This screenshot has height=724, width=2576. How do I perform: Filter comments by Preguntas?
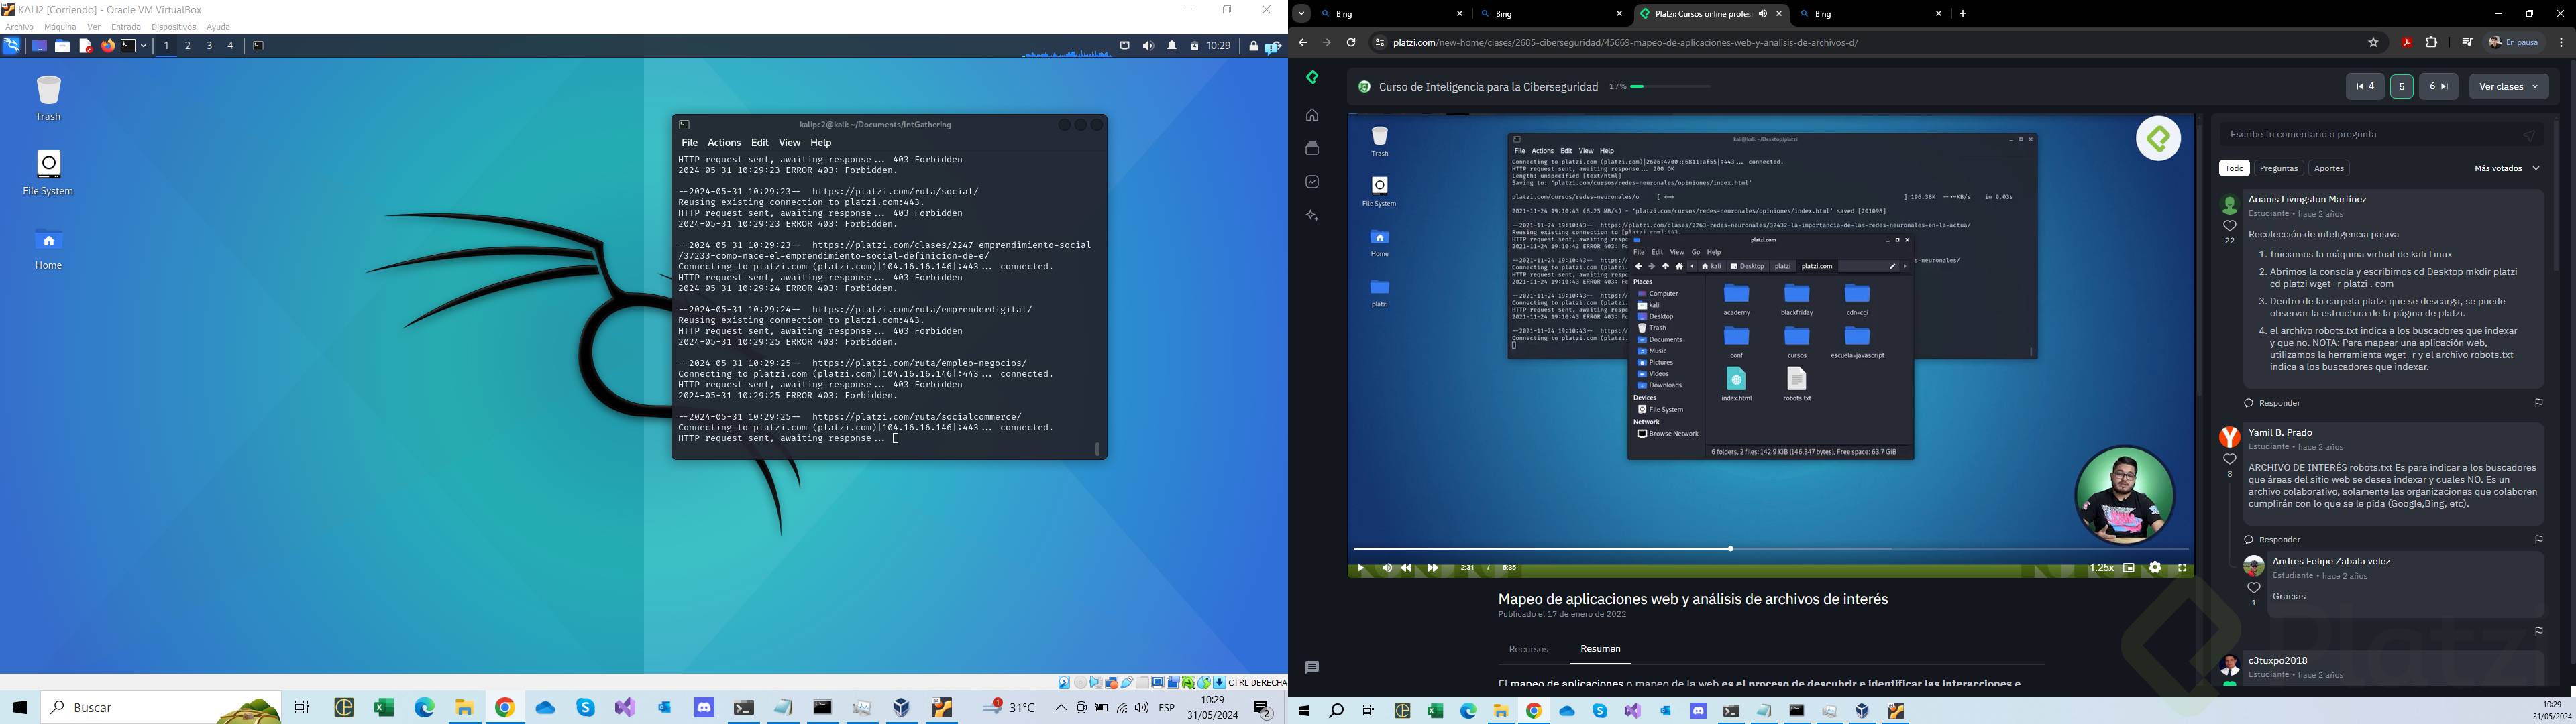click(2278, 168)
